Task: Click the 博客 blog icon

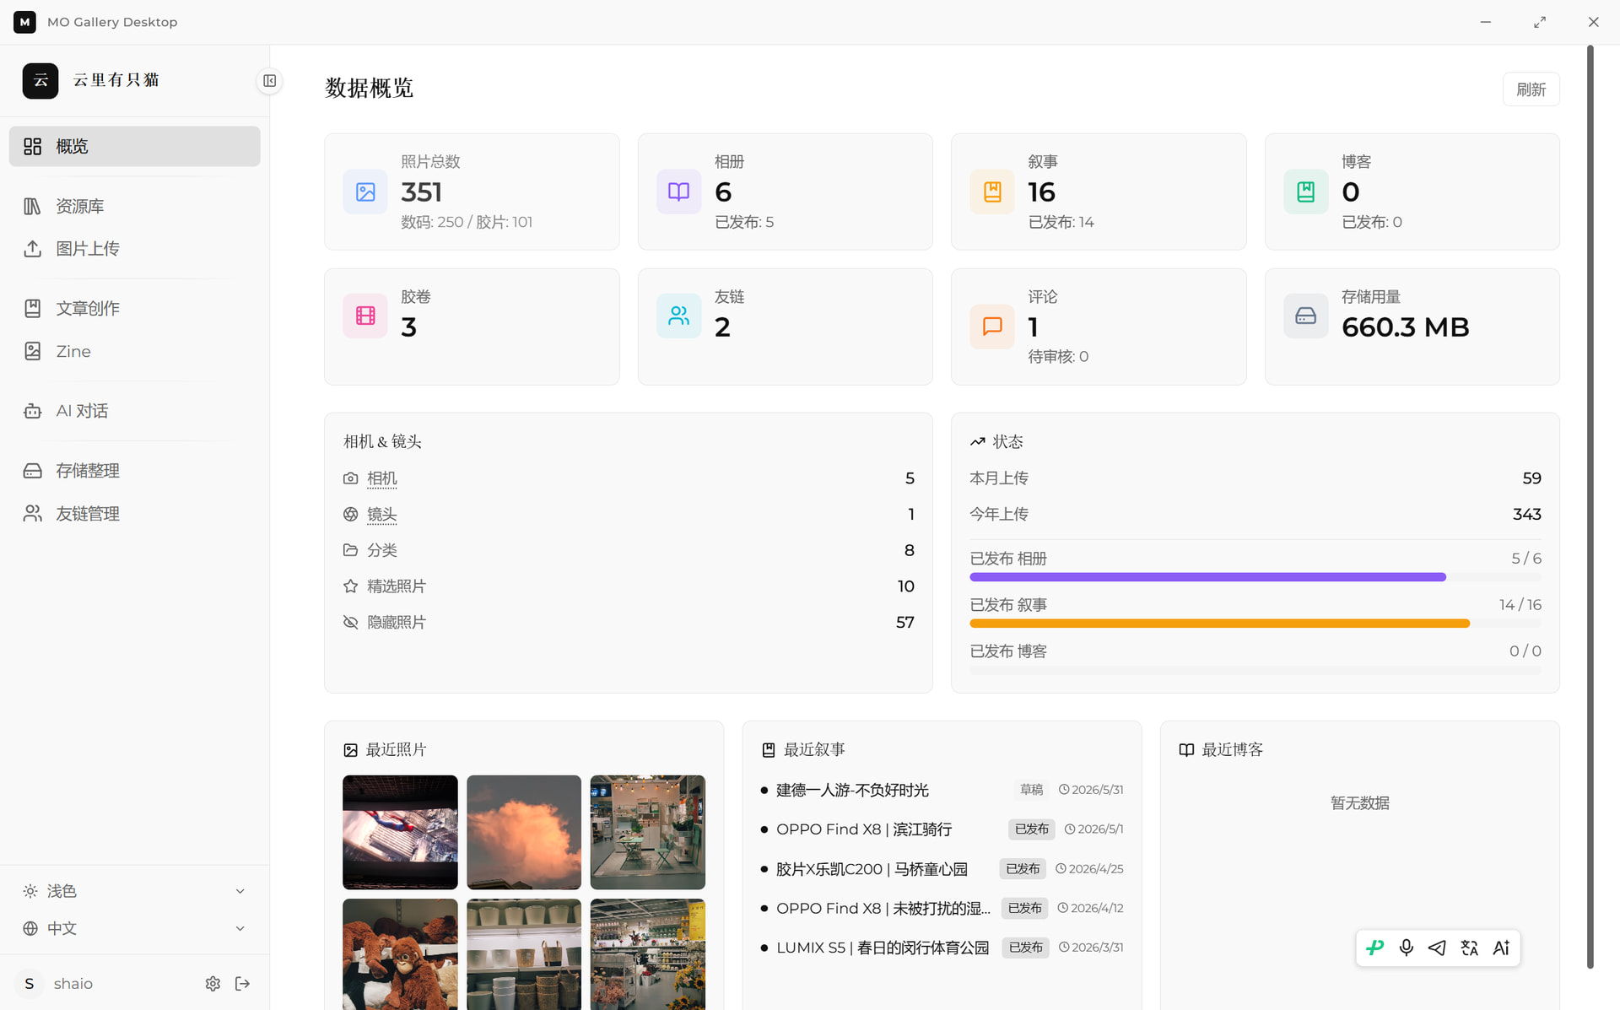Action: pos(1305,192)
